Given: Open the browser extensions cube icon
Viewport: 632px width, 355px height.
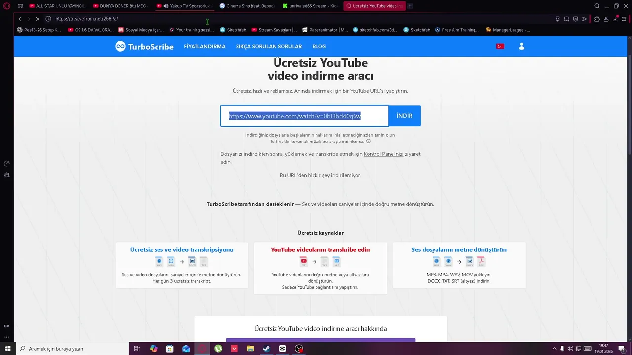Looking at the screenshot, I should [597, 19].
